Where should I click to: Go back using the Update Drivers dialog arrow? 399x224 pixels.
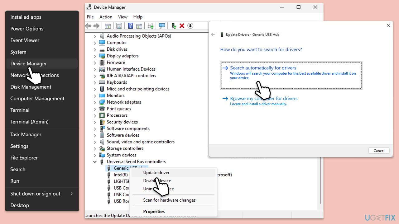point(213,35)
